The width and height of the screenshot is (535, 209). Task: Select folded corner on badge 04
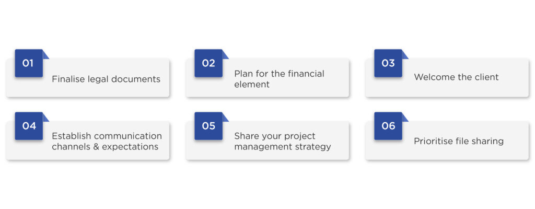(45, 118)
